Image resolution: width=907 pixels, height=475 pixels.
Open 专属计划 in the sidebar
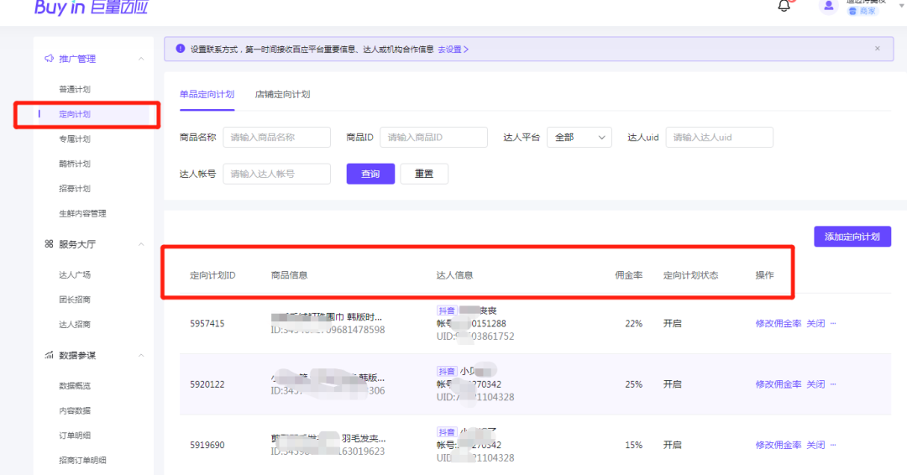(x=75, y=138)
